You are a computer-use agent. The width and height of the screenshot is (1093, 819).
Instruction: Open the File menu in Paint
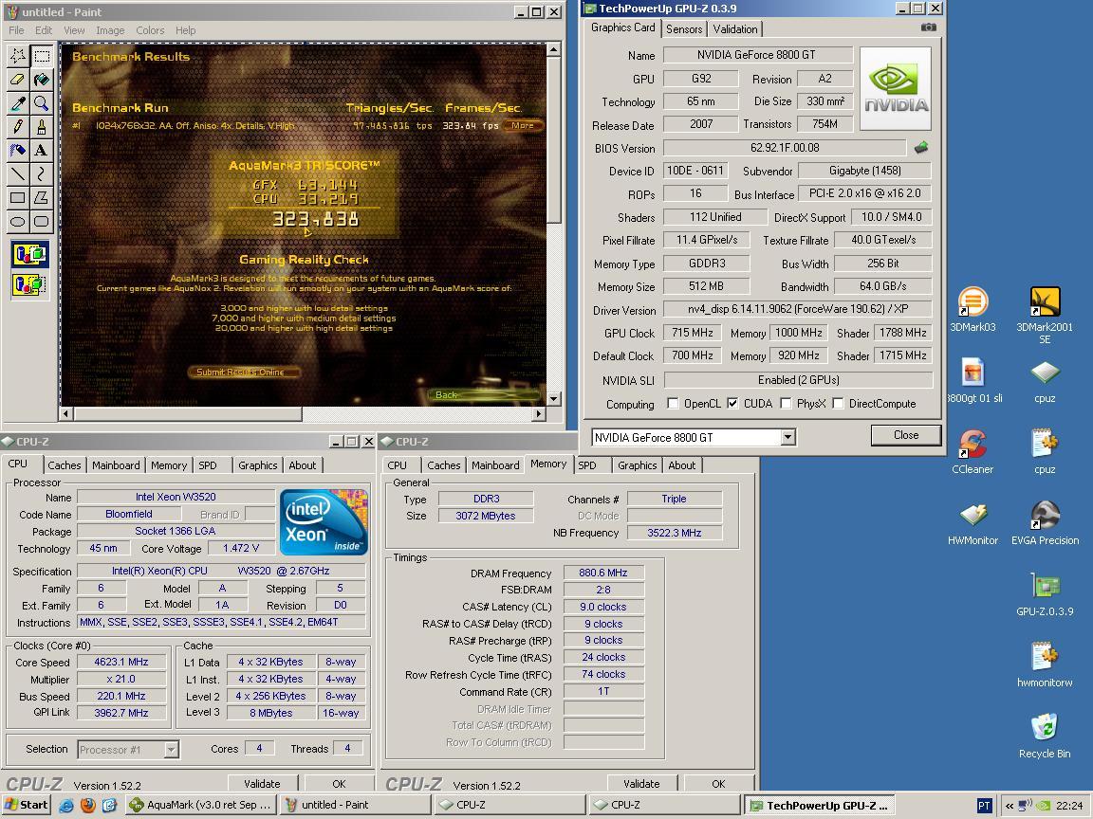[x=16, y=30]
